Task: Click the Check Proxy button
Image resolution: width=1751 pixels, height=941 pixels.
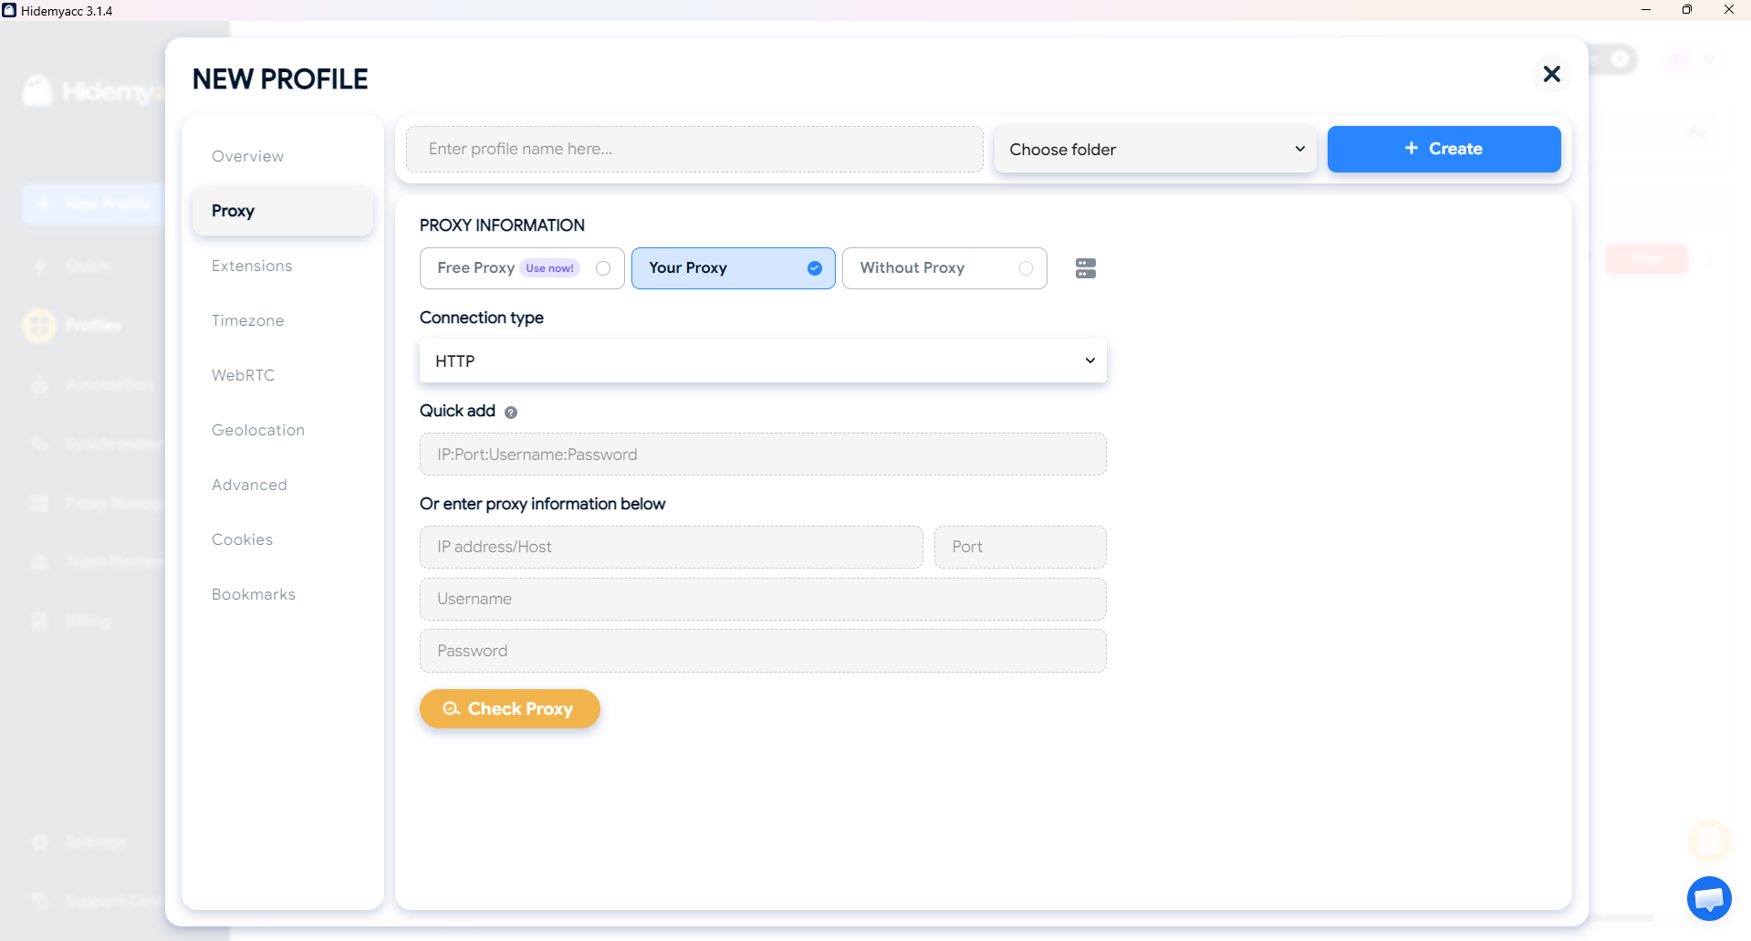Action: click(x=509, y=708)
